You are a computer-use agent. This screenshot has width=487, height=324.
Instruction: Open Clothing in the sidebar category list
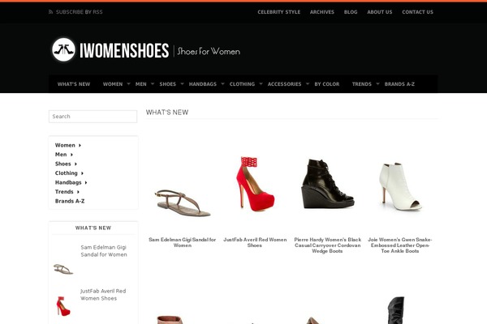coord(67,173)
